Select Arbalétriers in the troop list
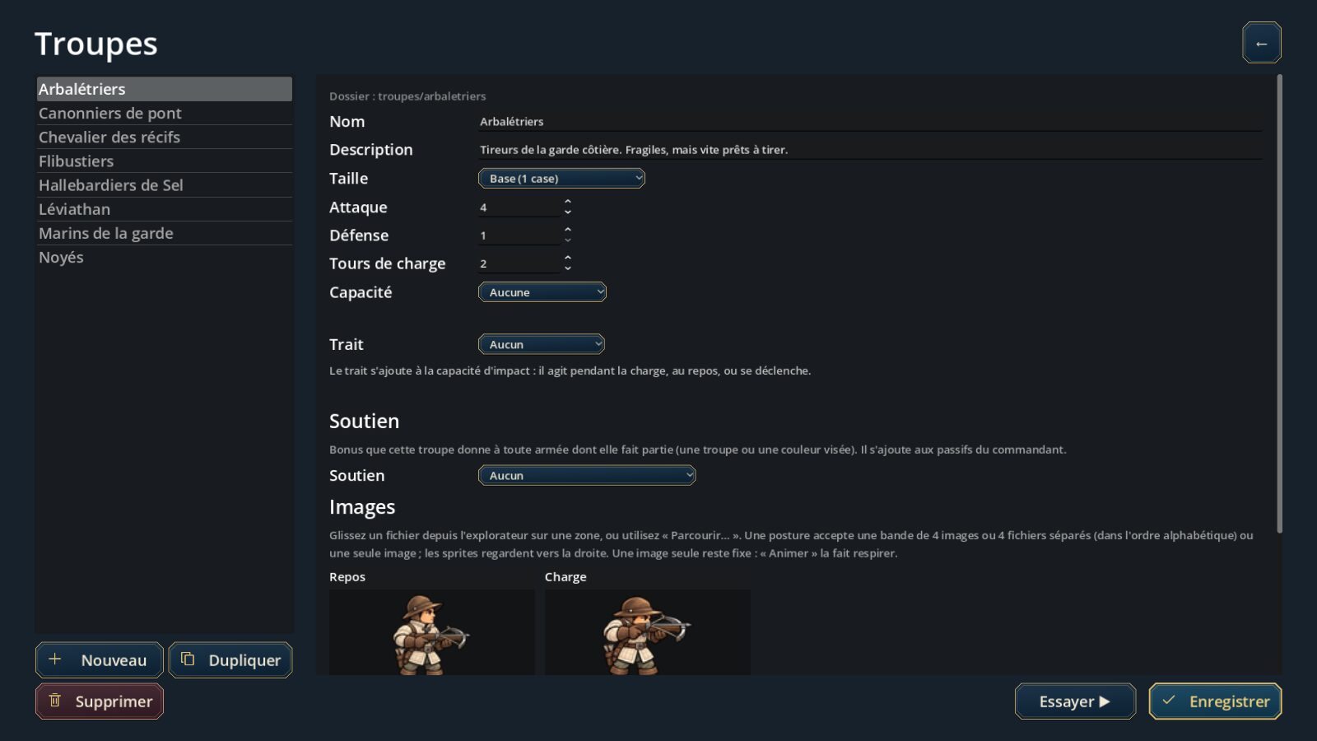Image resolution: width=1317 pixels, height=741 pixels. 165,89
